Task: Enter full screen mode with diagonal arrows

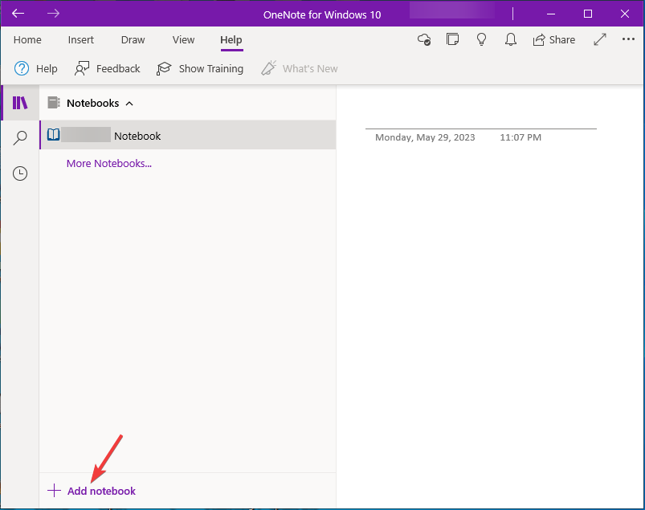Action: pos(600,39)
